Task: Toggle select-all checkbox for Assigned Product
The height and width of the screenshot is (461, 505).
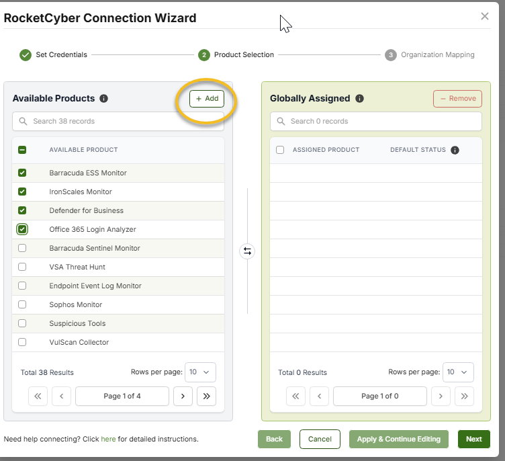Action: [280, 150]
